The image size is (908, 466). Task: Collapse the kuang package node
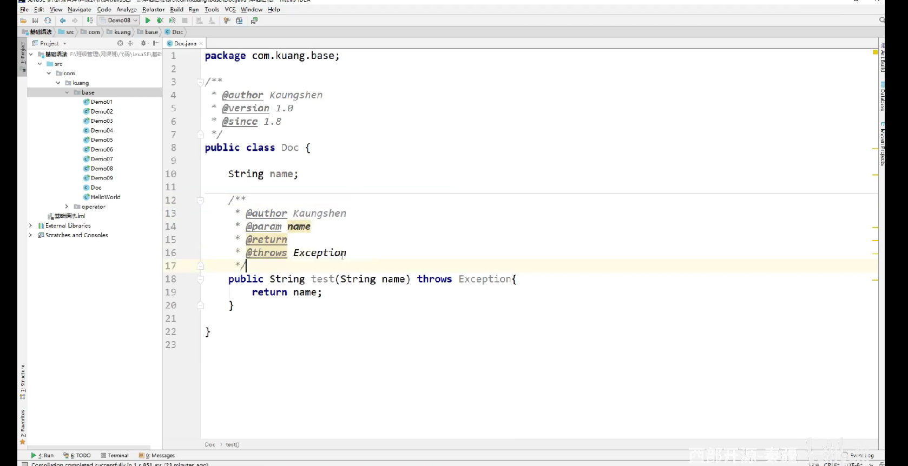(x=58, y=83)
